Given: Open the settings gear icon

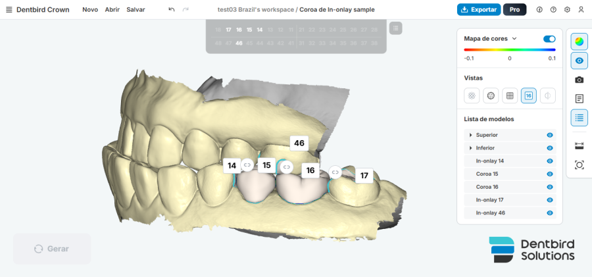Looking at the screenshot, I should (x=567, y=10).
